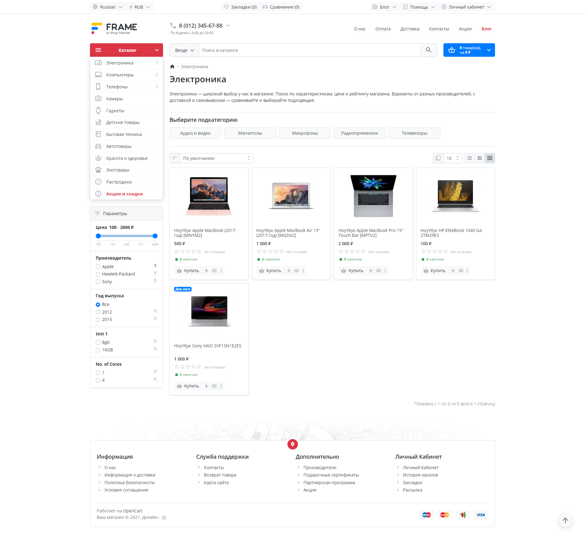Open the items-per-page 10 selector
Viewport: 585px width, 540px height.
point(452,158)
